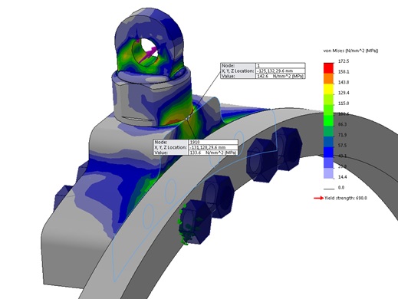Select the Node 1 probe callout box
This screenshot has width=398, height=299.
click(263, 71)
